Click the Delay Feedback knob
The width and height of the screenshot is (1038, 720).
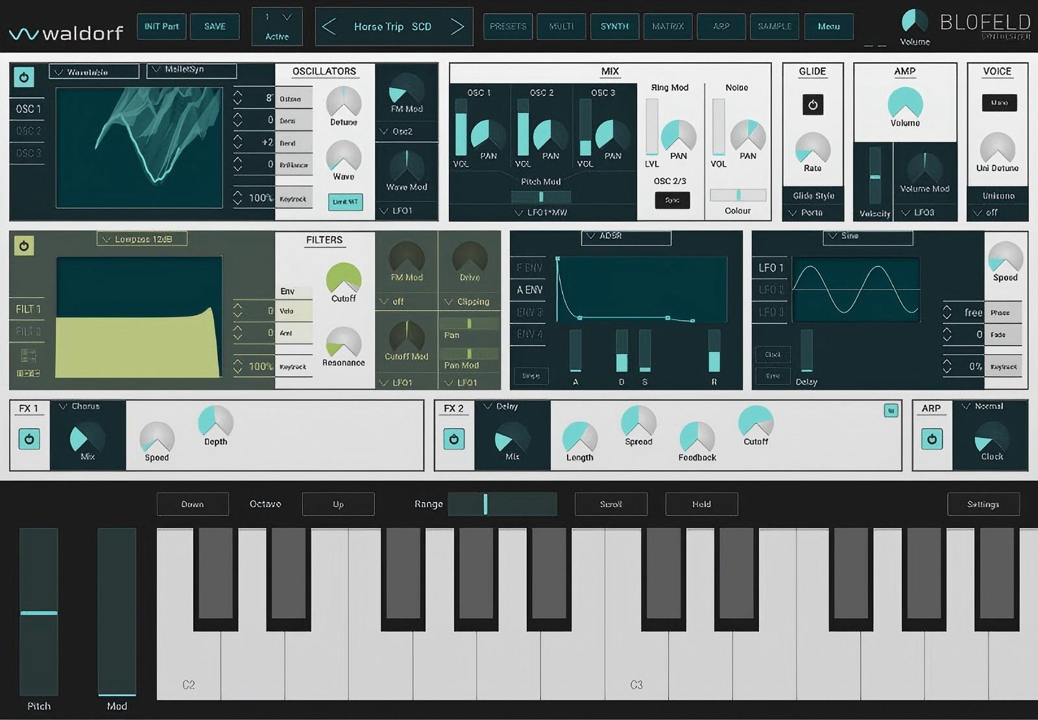(697, 437)
